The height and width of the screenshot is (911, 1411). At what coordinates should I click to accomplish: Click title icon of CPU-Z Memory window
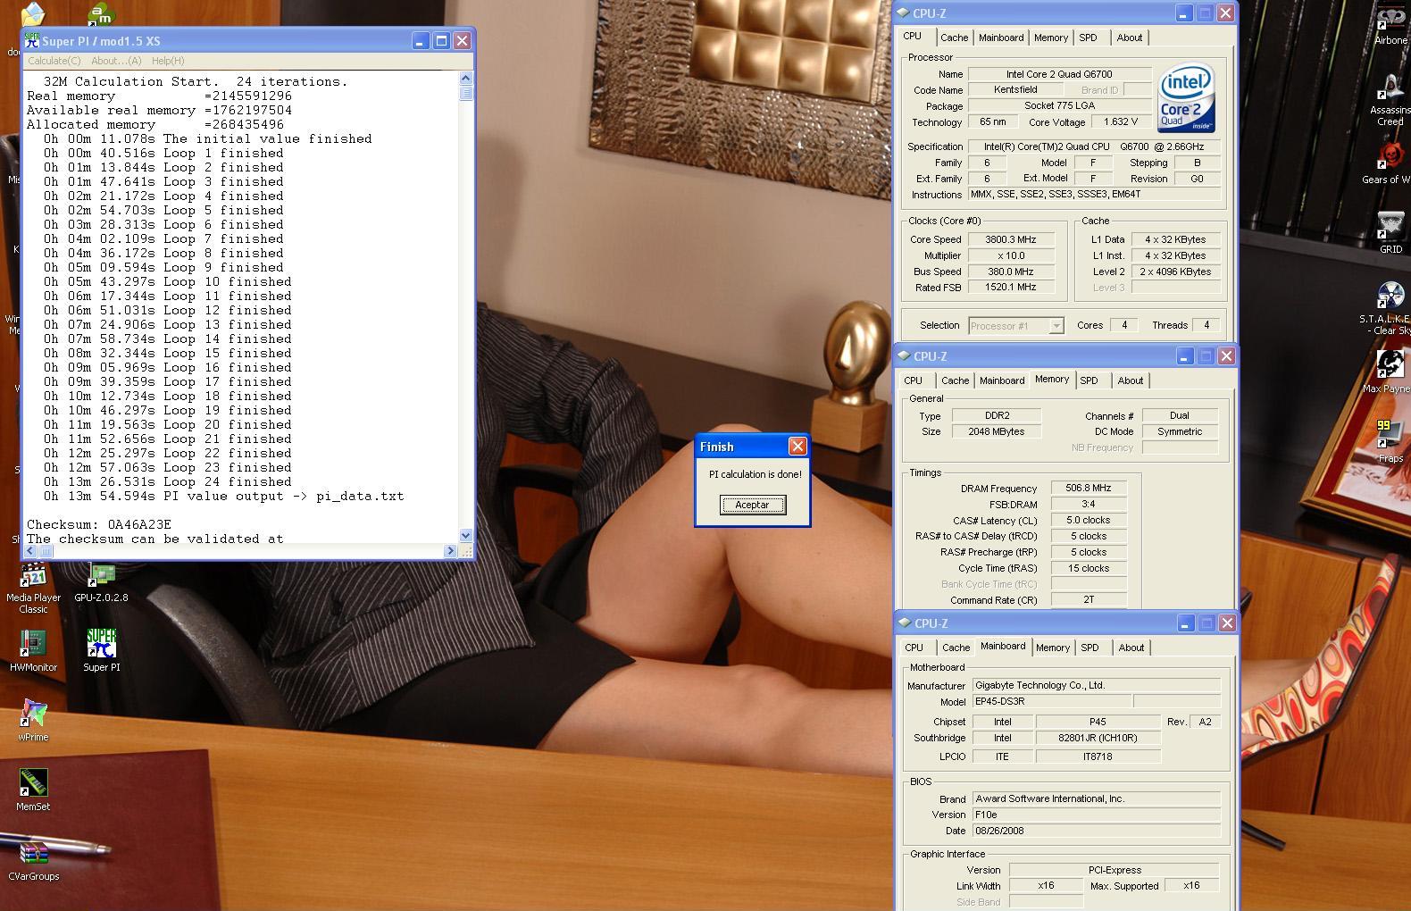pos(904,356)
